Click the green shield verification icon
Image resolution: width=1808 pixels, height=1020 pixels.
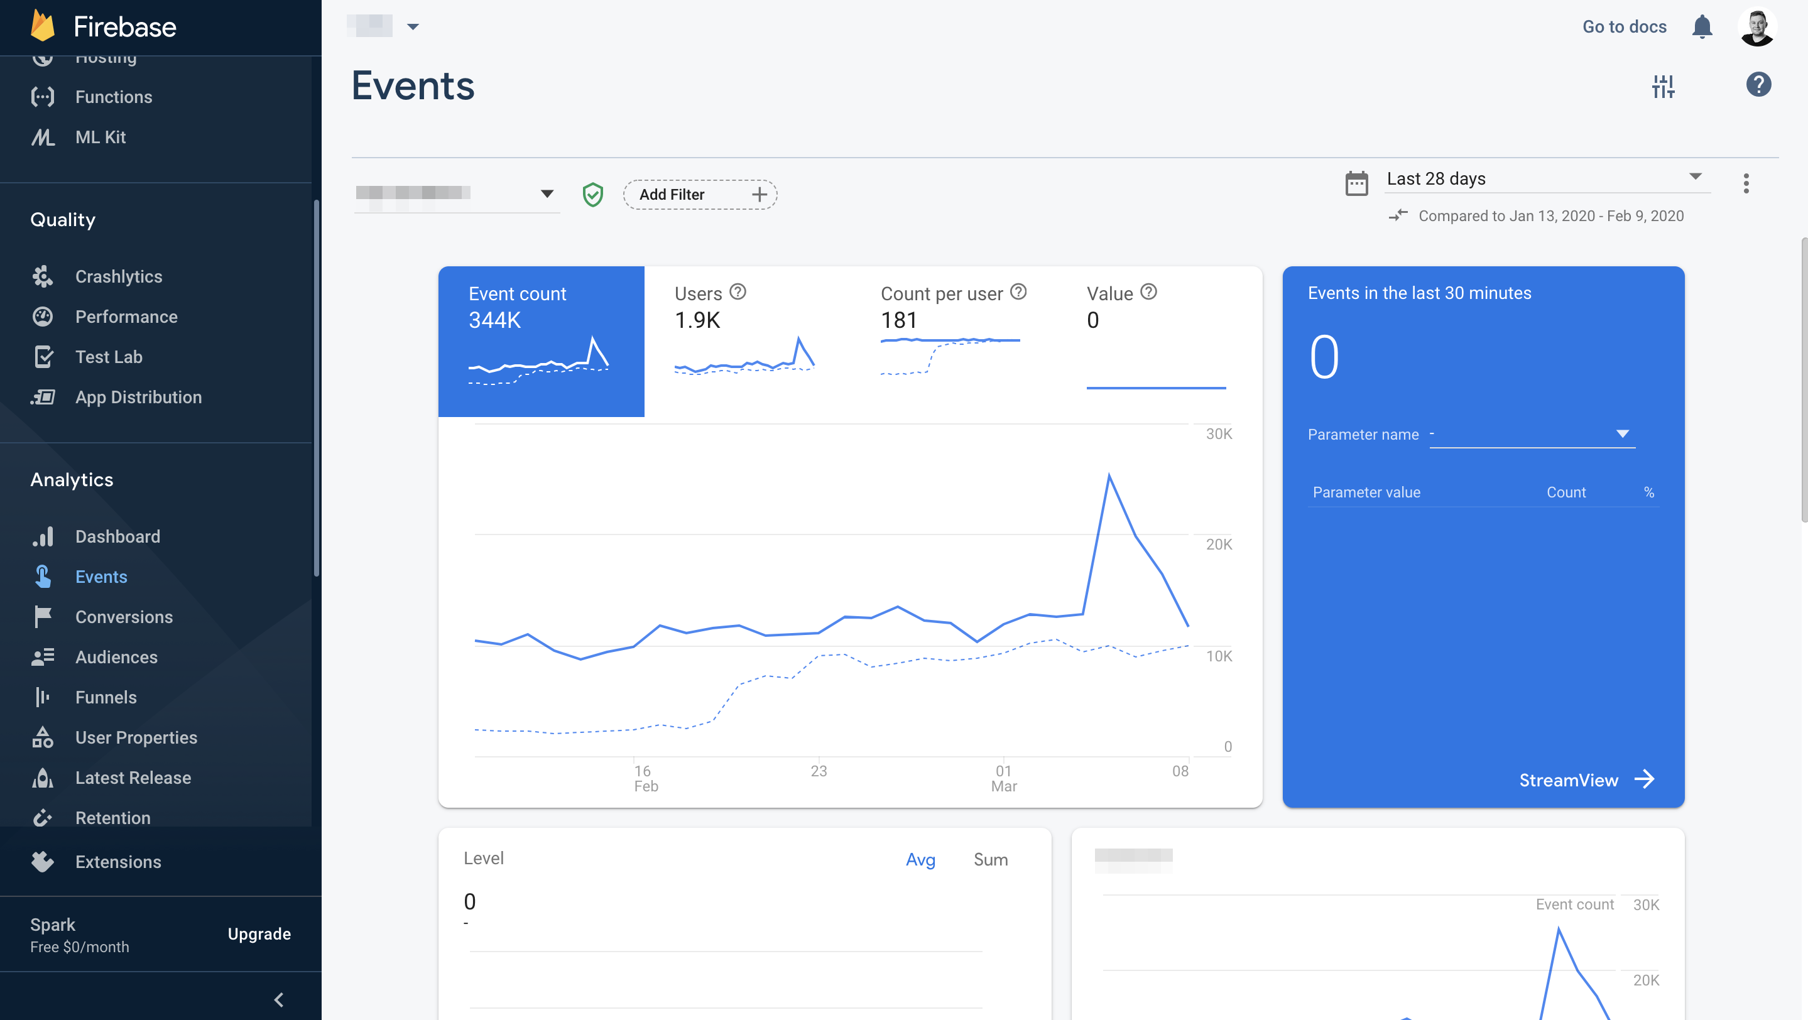click(x=592, y=194)
